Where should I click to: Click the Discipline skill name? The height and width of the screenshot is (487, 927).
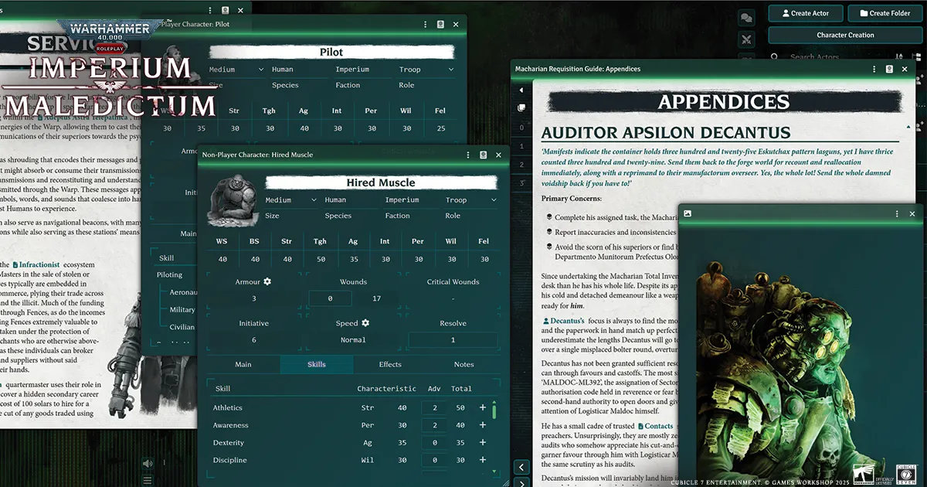point(230,460)
